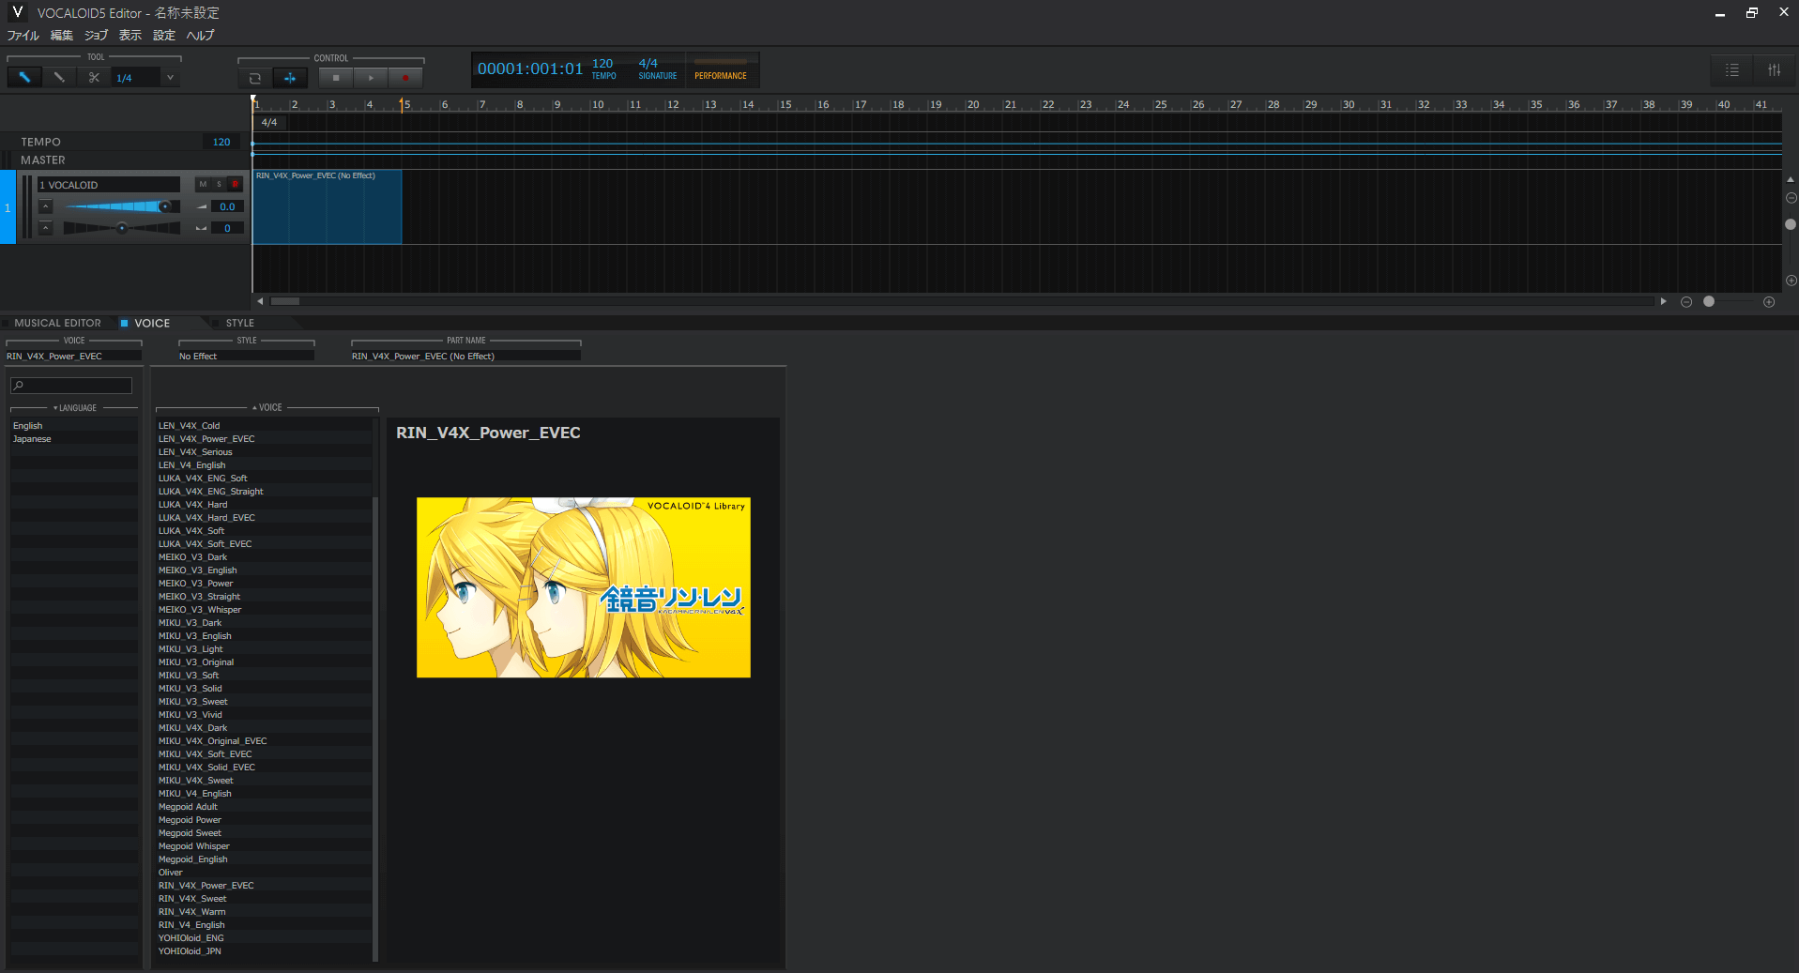Select RIN_V4X_Sweet from the voice list

pyautogui.click(x=191, y=898)
